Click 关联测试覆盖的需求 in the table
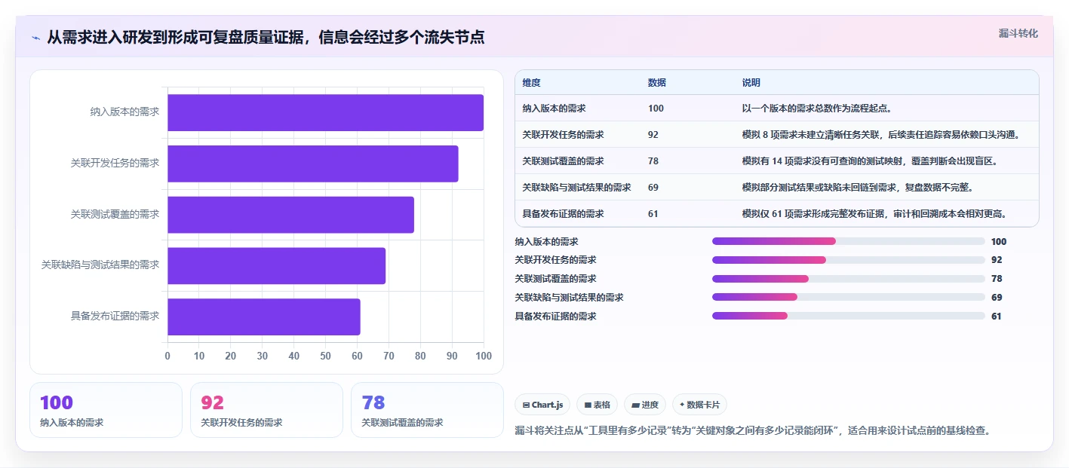The width and height of the screenshot is (1069, 468). tap(563, 161)
